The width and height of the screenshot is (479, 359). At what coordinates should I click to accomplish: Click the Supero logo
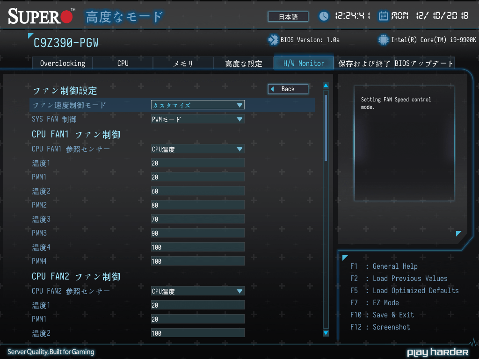[x=42, y=16]
